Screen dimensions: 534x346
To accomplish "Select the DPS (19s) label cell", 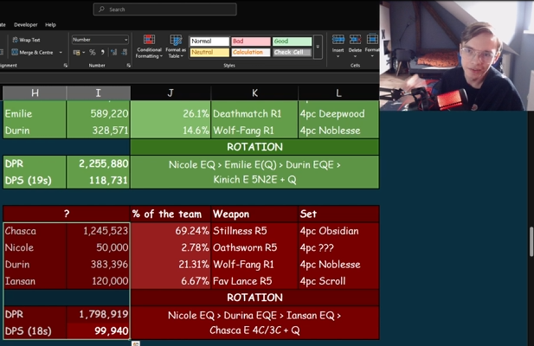I will point(35,180).
